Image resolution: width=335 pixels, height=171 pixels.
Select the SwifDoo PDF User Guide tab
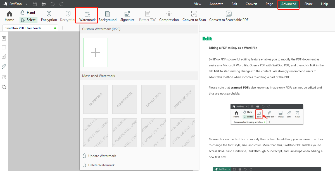(30, 28)
